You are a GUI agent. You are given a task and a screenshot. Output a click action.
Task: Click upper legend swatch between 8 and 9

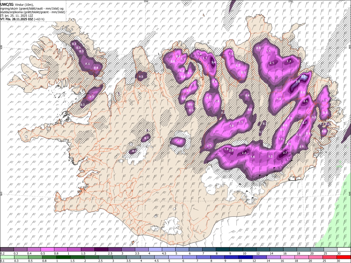coord(223,250)
